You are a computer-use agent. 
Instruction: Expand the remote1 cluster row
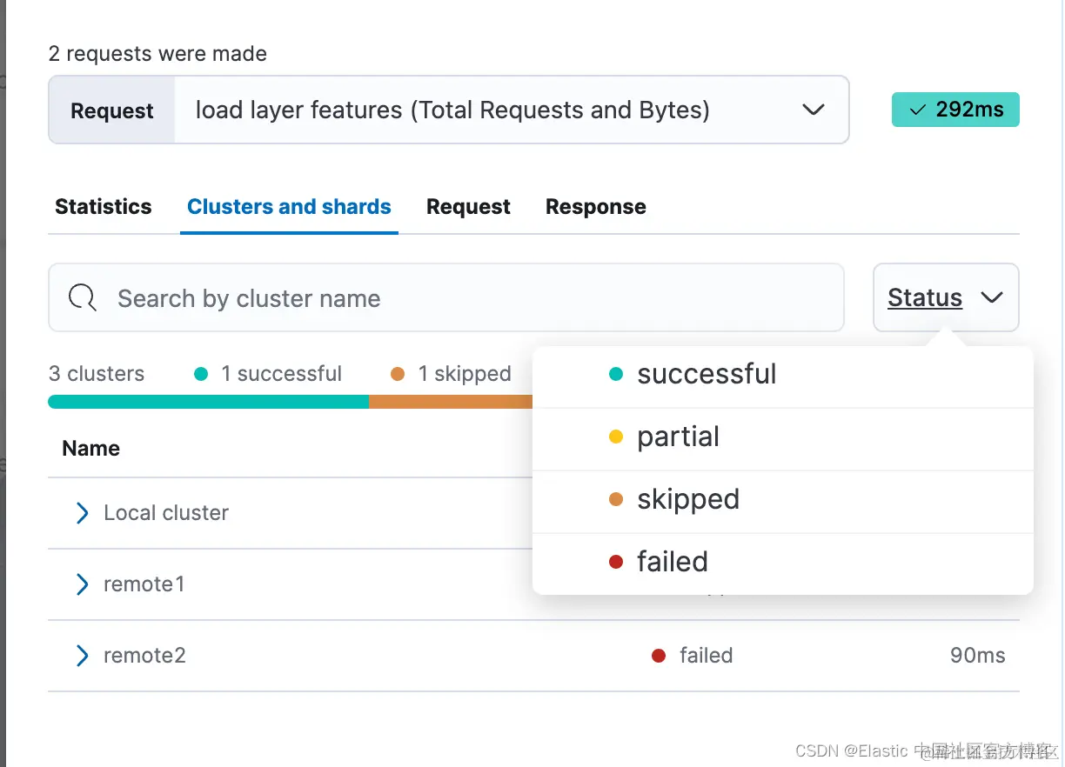point(83,584)
